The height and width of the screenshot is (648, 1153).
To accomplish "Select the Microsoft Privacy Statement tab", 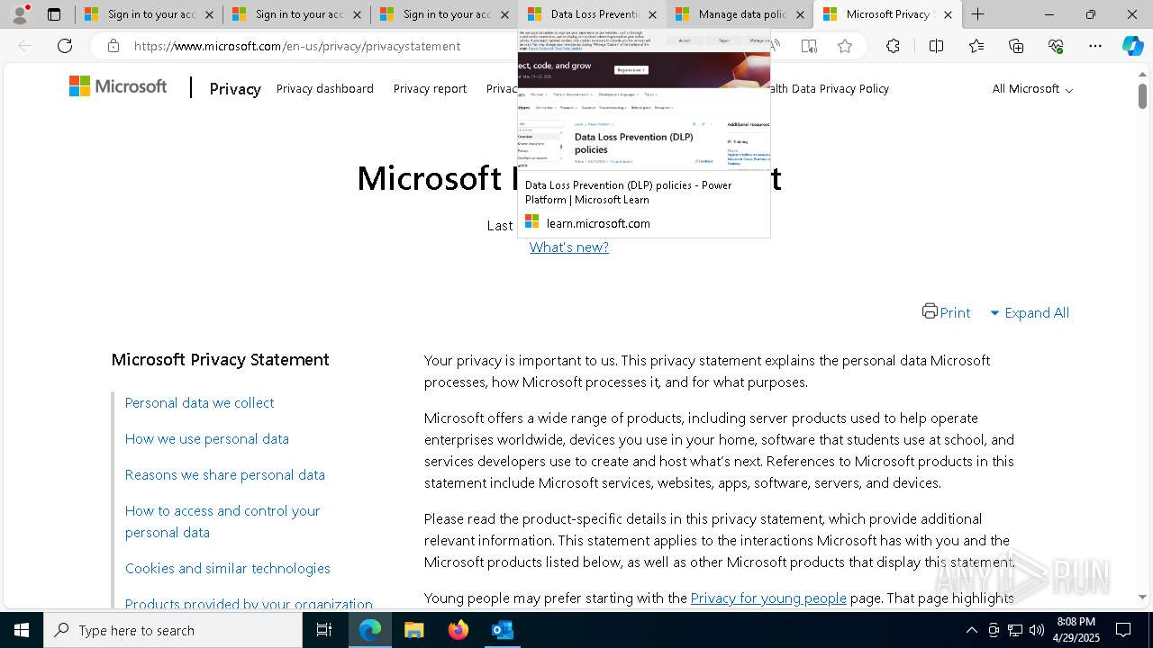I will click(888, 14).
